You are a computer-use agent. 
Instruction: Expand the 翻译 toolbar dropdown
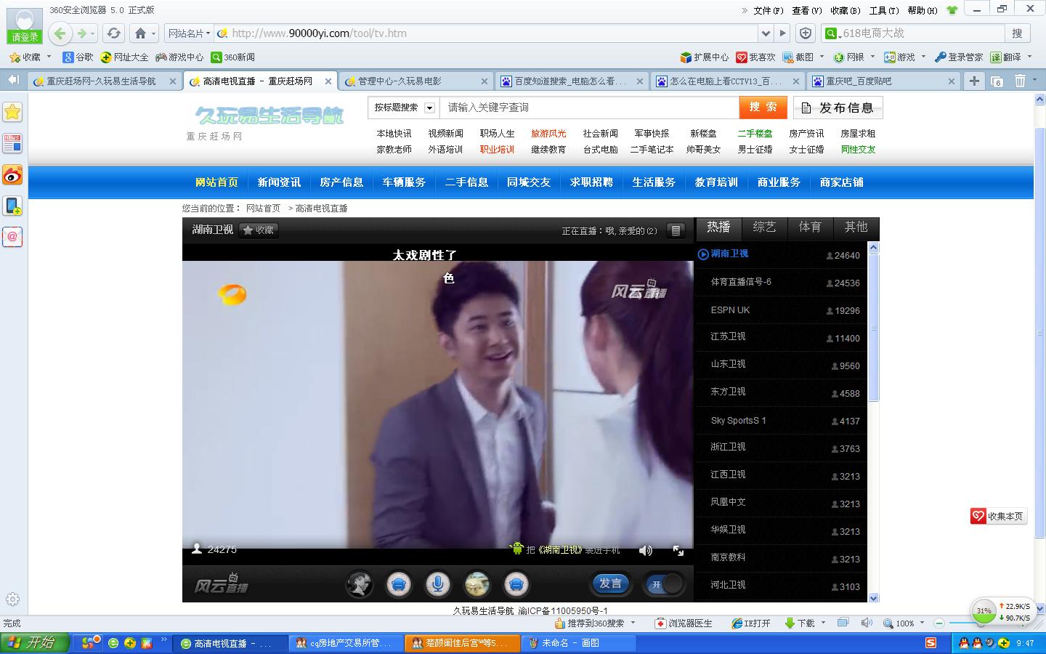point(1030,57)
